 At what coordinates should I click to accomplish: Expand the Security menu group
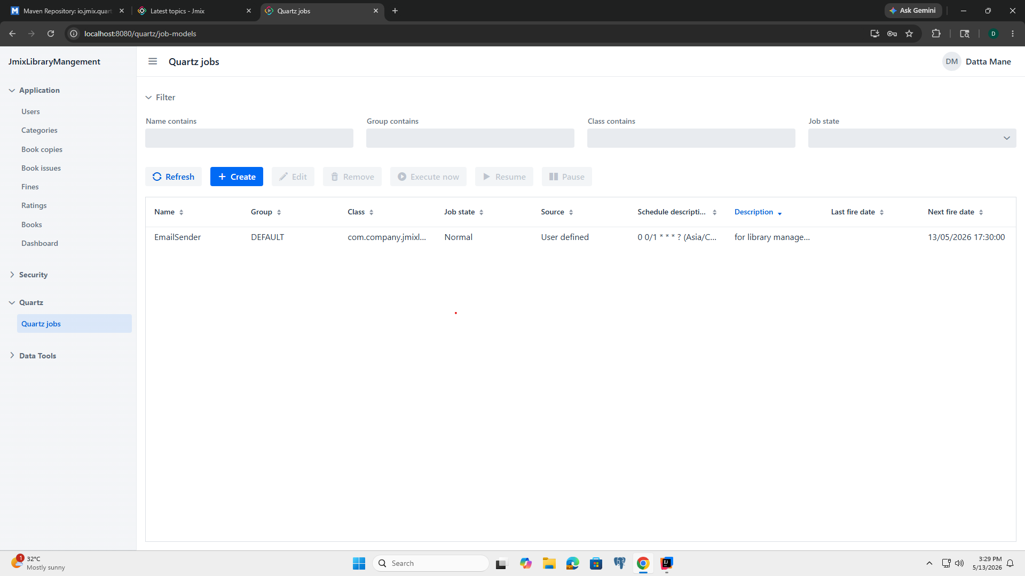(x=33, y=275)
